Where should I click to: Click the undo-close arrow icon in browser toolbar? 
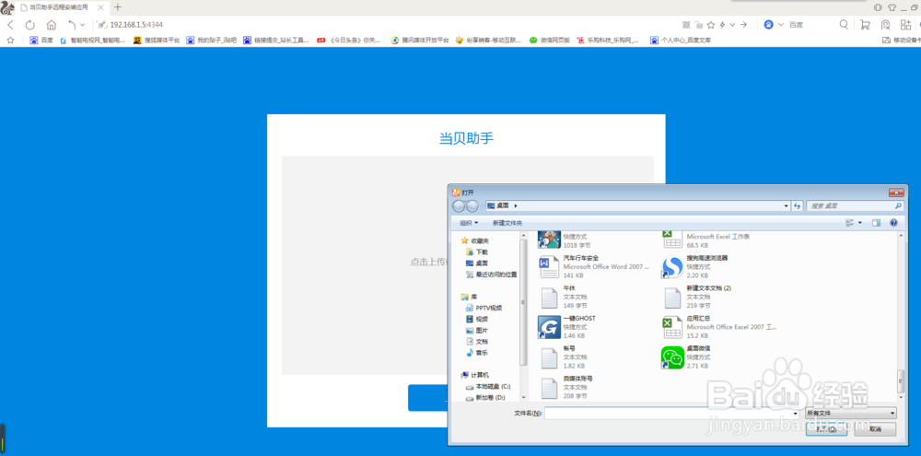(72, 25)
